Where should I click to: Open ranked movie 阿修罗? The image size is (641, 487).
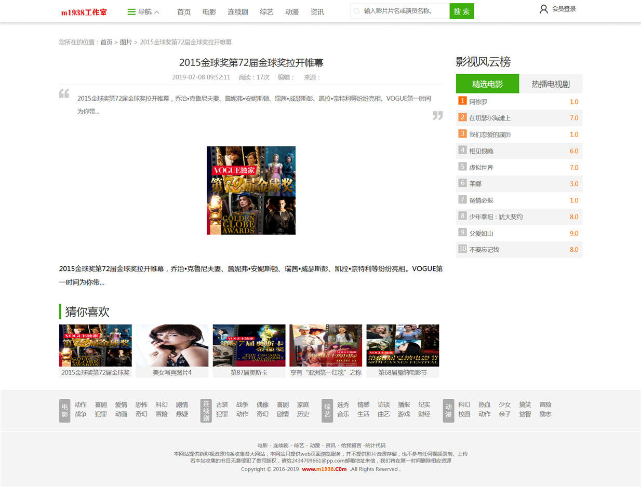478,102
